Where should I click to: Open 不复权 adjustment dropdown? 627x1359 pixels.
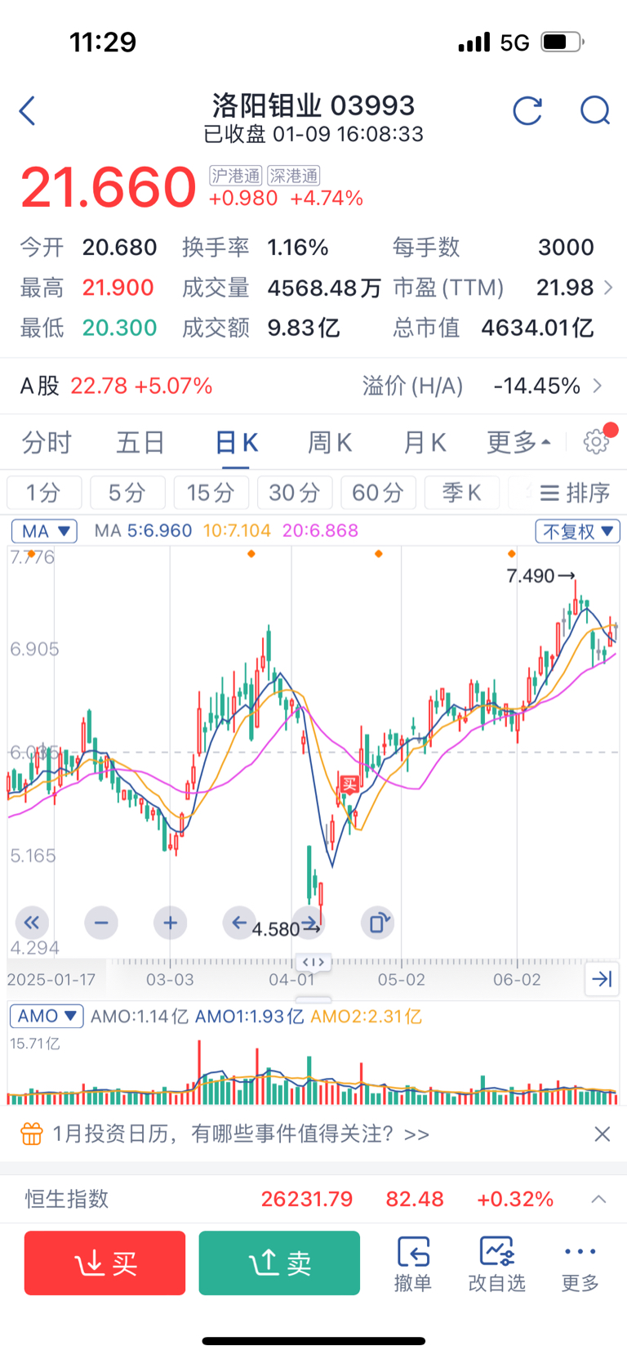577,531
